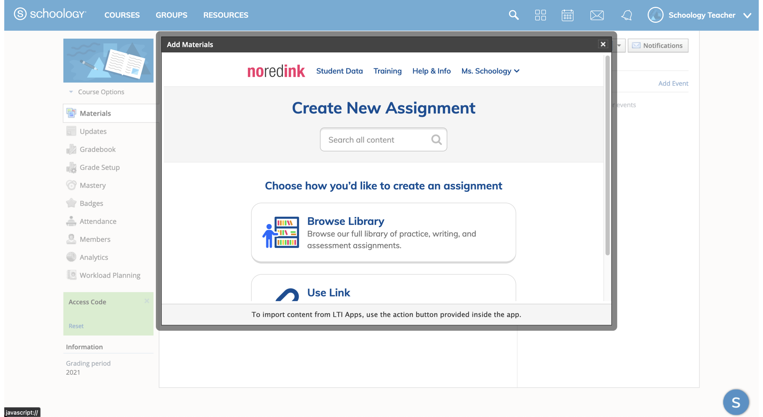This screenshot has height=417, width=763.
Task: Open the Training nav item
Action: click(x=387, y=71)
